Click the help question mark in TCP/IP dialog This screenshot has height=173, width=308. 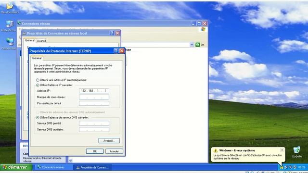coord(116,51)
